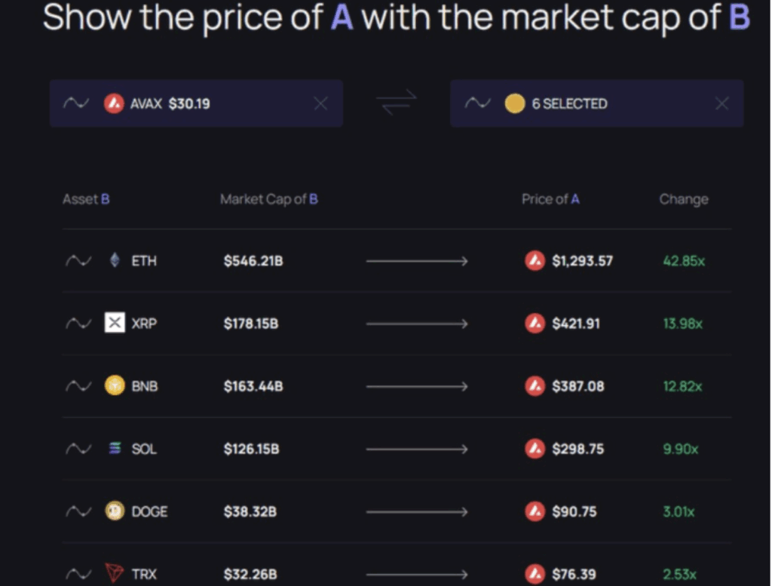This screenshot has height=586, width=772.
Task: Open the ETH row chart icon
Action: tap(78, 261)
